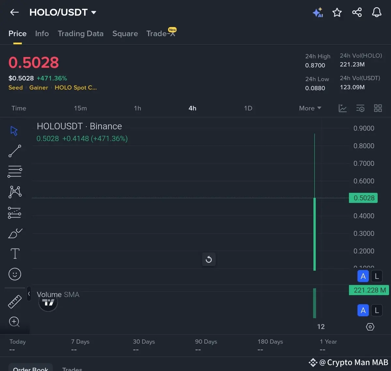Open the Square tab
The image size is (391, 371).
[x=125, y=34]
